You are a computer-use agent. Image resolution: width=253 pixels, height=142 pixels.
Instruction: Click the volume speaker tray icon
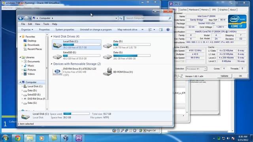click(x=228, y=138)
